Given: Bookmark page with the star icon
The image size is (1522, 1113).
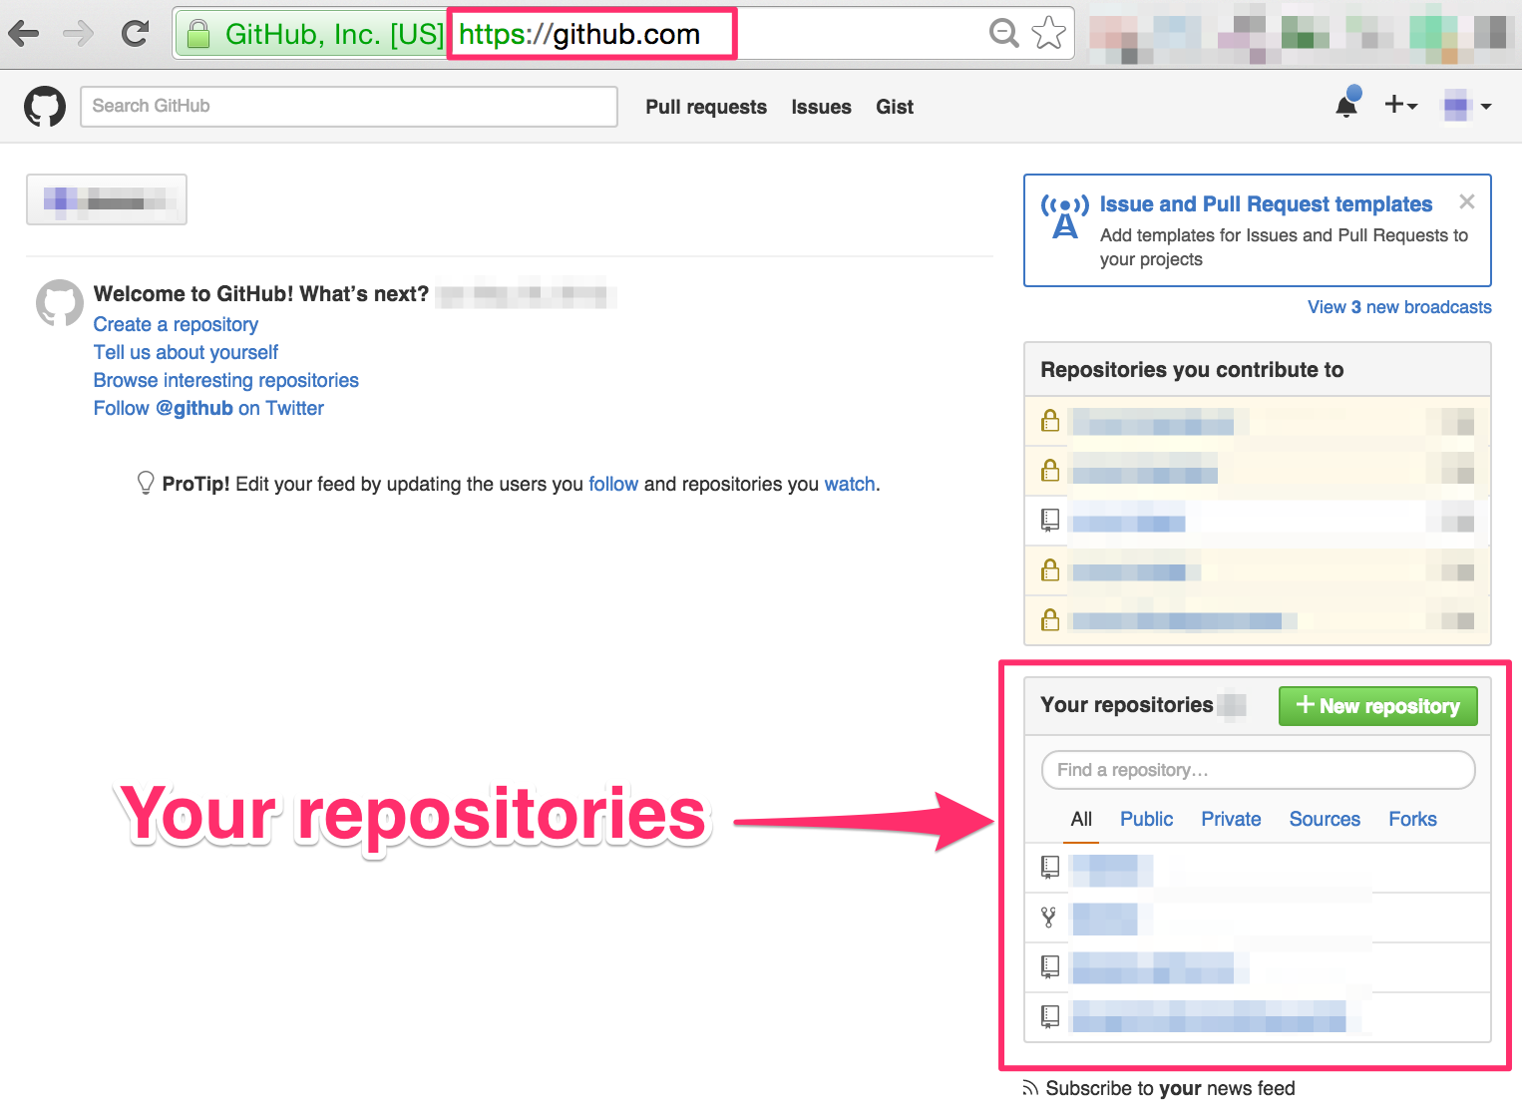Looking at the screenshot, I should (x=1048, y=33).
